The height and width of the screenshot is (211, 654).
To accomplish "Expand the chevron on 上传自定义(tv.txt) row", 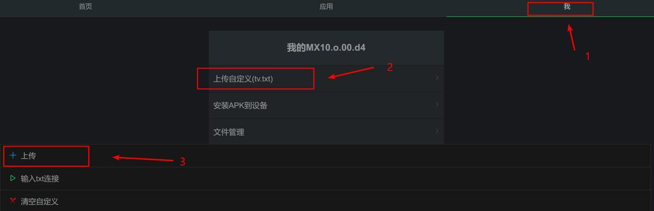I will click(437, 78).
